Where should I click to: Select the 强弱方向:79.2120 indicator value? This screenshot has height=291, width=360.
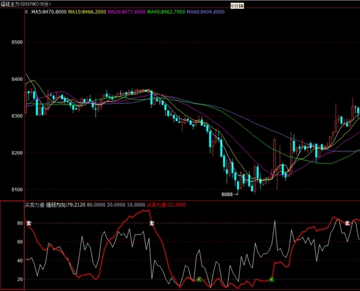point(66,205)
